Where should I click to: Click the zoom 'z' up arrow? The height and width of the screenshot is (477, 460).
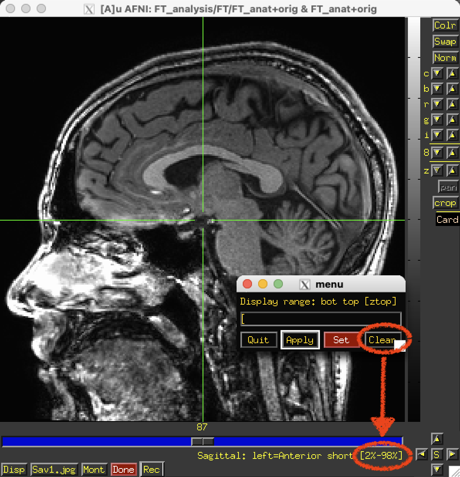pyautogui.click(x=452, y=170)
